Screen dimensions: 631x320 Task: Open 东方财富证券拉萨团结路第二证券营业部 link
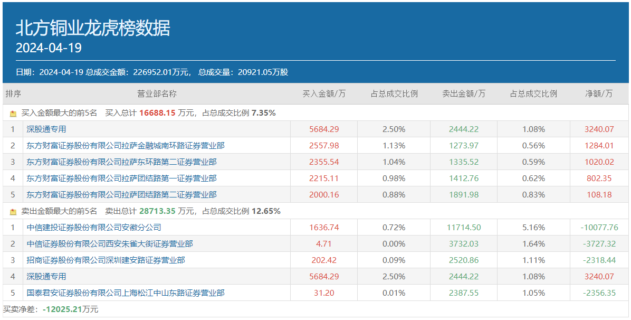121,194
